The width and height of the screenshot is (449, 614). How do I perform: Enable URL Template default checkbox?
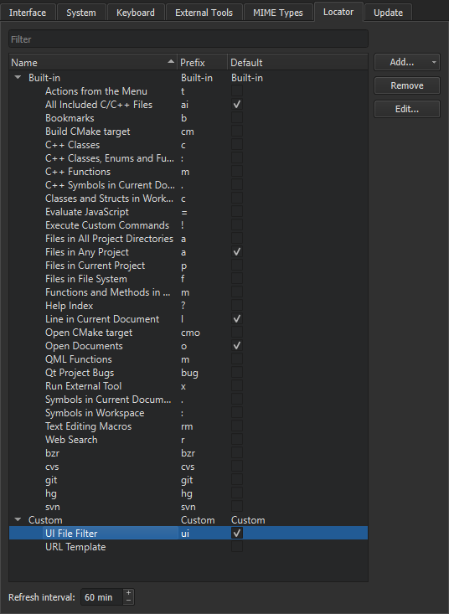(237, 547)
